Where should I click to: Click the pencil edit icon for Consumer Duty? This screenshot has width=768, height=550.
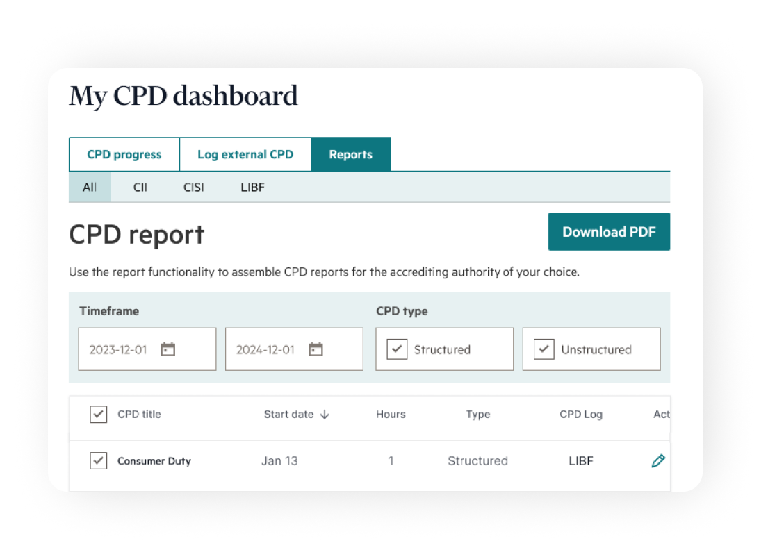657,461
